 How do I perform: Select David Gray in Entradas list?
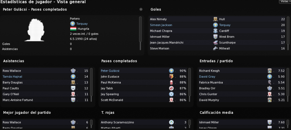tap(207, 76)
